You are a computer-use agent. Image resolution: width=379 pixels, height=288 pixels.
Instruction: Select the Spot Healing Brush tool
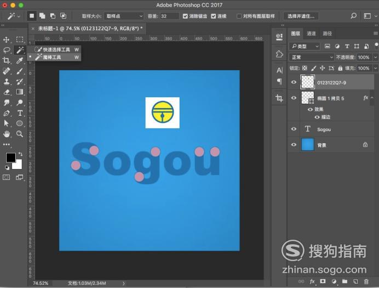click(x=7, y=71)
